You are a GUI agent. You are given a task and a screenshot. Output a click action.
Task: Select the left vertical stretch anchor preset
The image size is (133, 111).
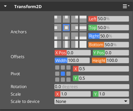tap(58, 44)
